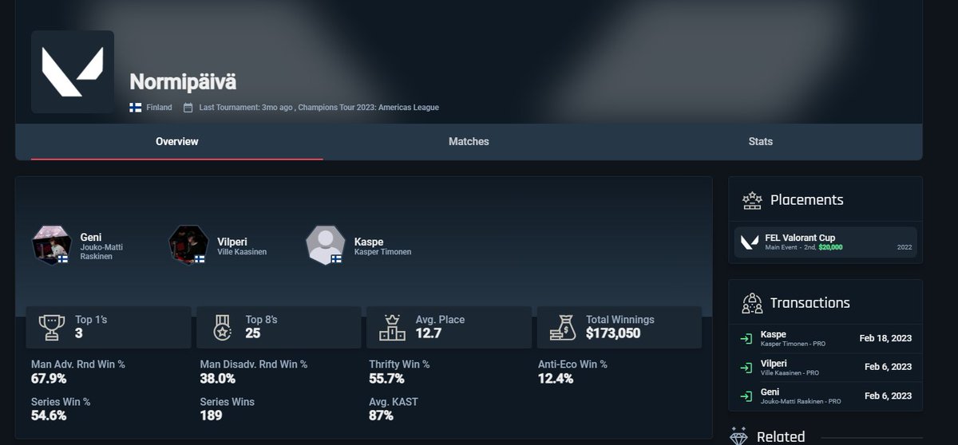Click player name Vilperi in roster
This screenshot has height=445, width=958.
pyautogui.click(x=234, y=241)
